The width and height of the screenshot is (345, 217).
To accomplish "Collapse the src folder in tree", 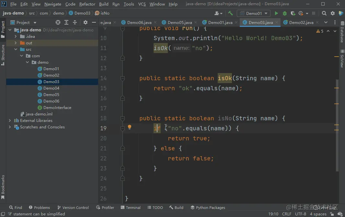I will [x=16, y=49].
